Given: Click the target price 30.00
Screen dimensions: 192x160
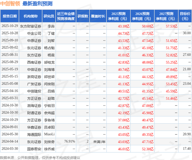Looking at the screenshot, I should tap(187, 33).
